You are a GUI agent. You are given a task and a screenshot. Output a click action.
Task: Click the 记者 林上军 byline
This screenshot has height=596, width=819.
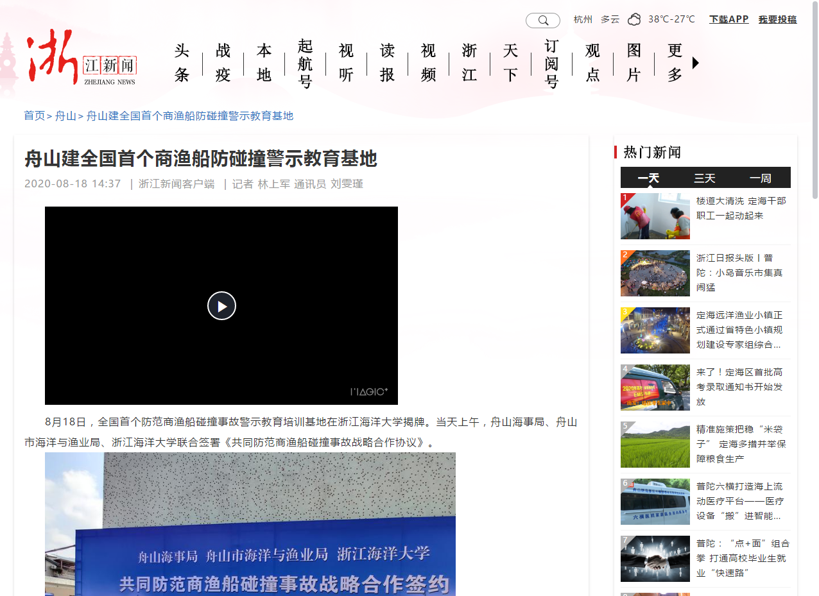(x=261, y=183)
